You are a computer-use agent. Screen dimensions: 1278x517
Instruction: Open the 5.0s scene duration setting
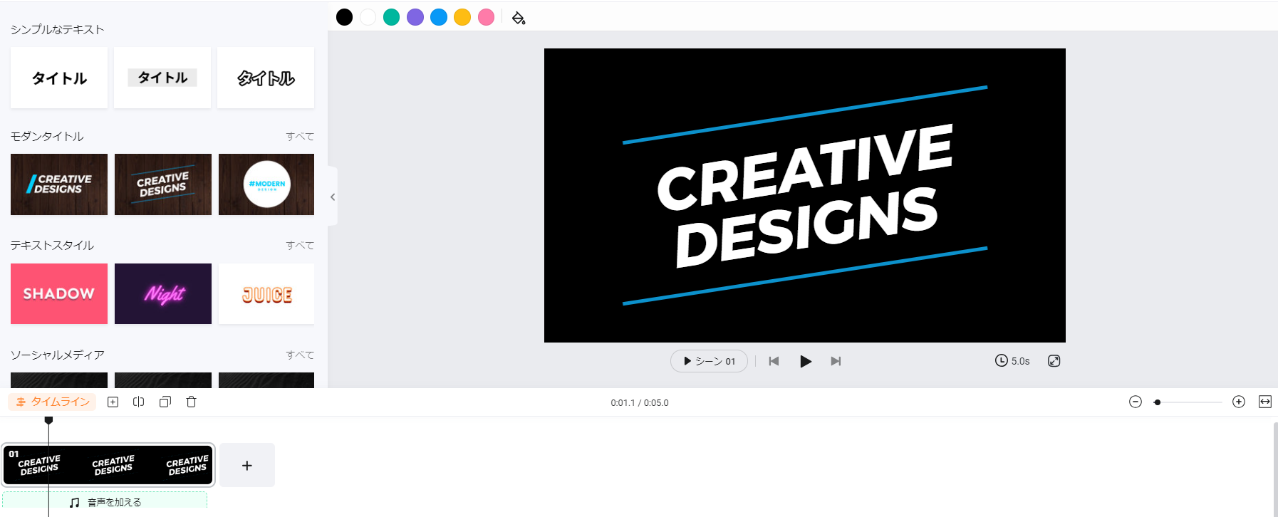(1012, 361)
